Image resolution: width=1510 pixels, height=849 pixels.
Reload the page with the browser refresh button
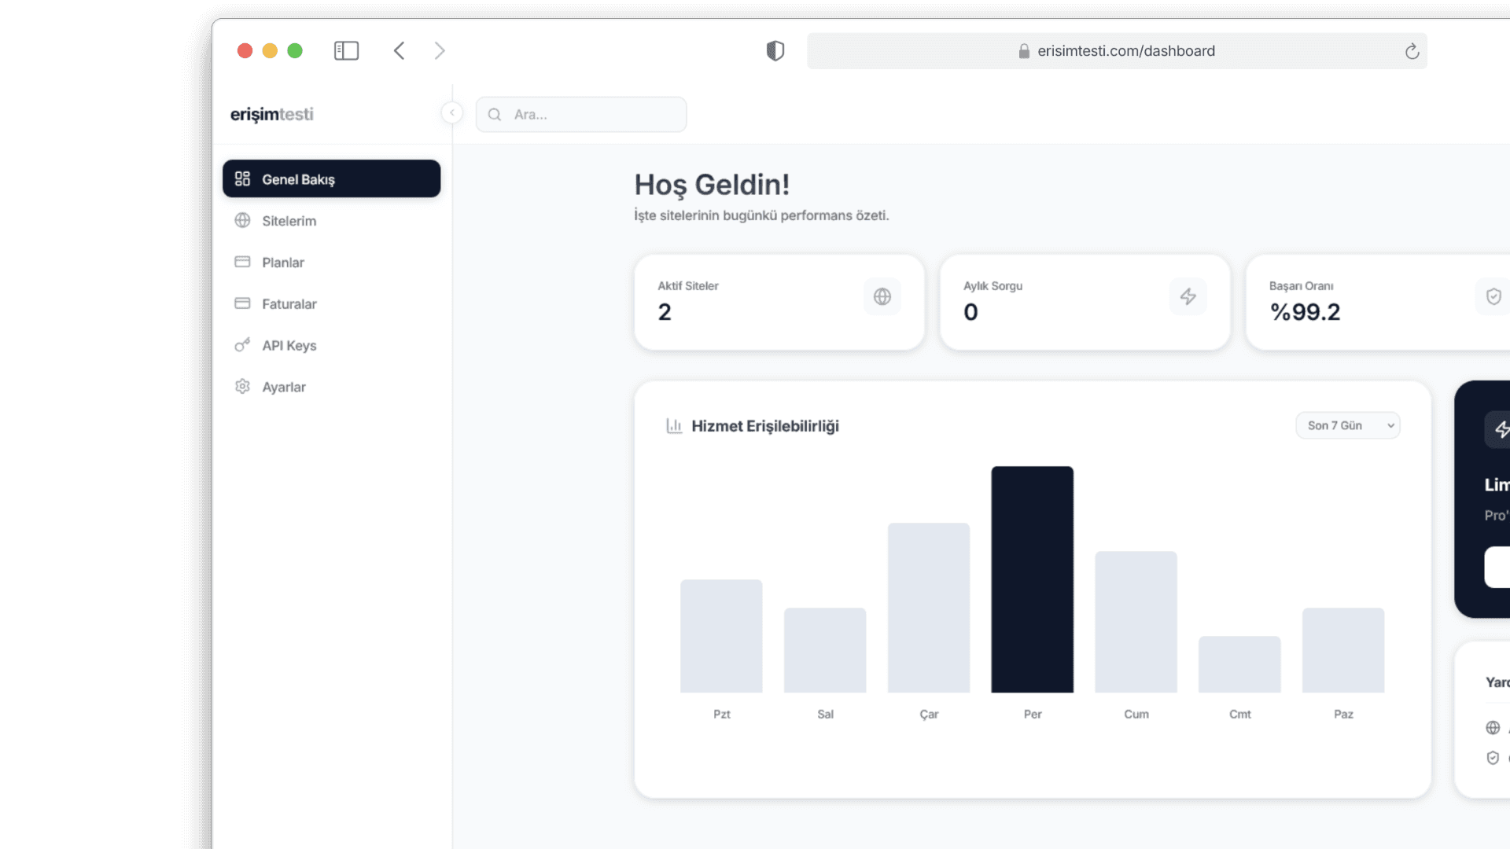[x=1412, y=50]
